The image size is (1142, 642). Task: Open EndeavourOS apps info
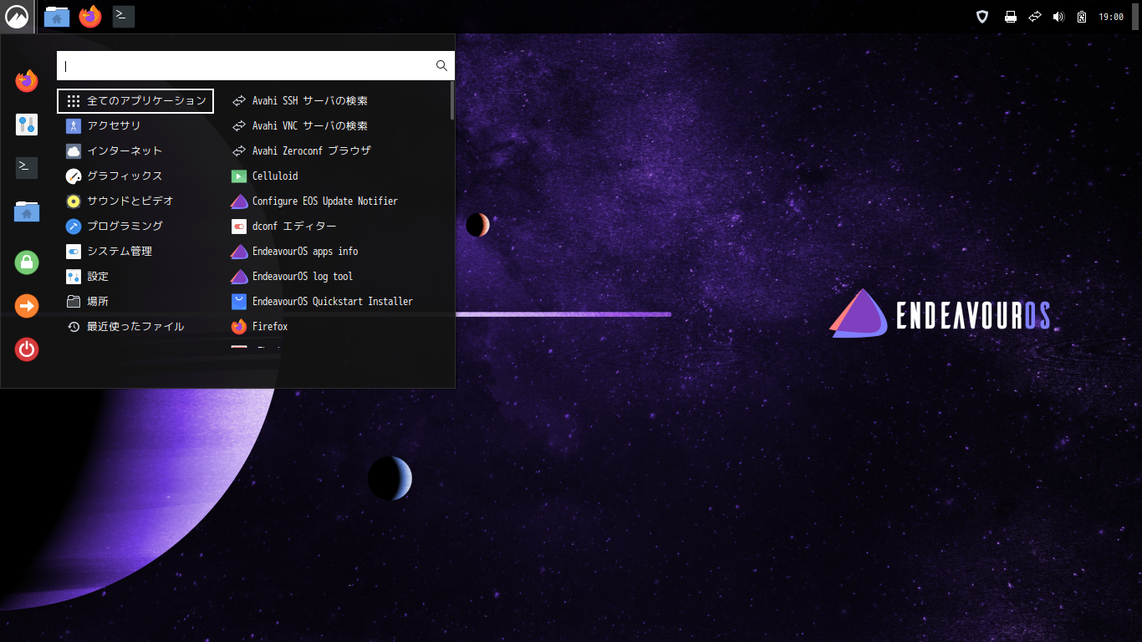[338, 252]
